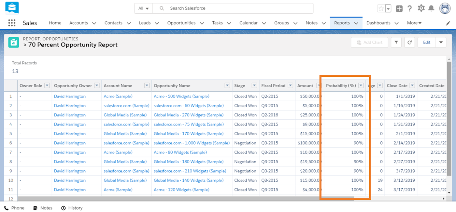Open the App Launcher grid icon
The image size is (456, 212).
pyautogui.click(x=12, y=23)
